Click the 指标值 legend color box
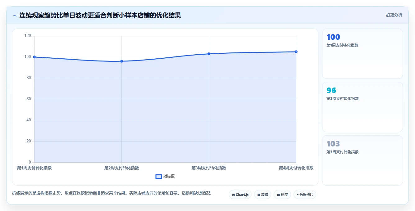Image resolution: width=415 pixels, height=211 pixels. point(158,176)
